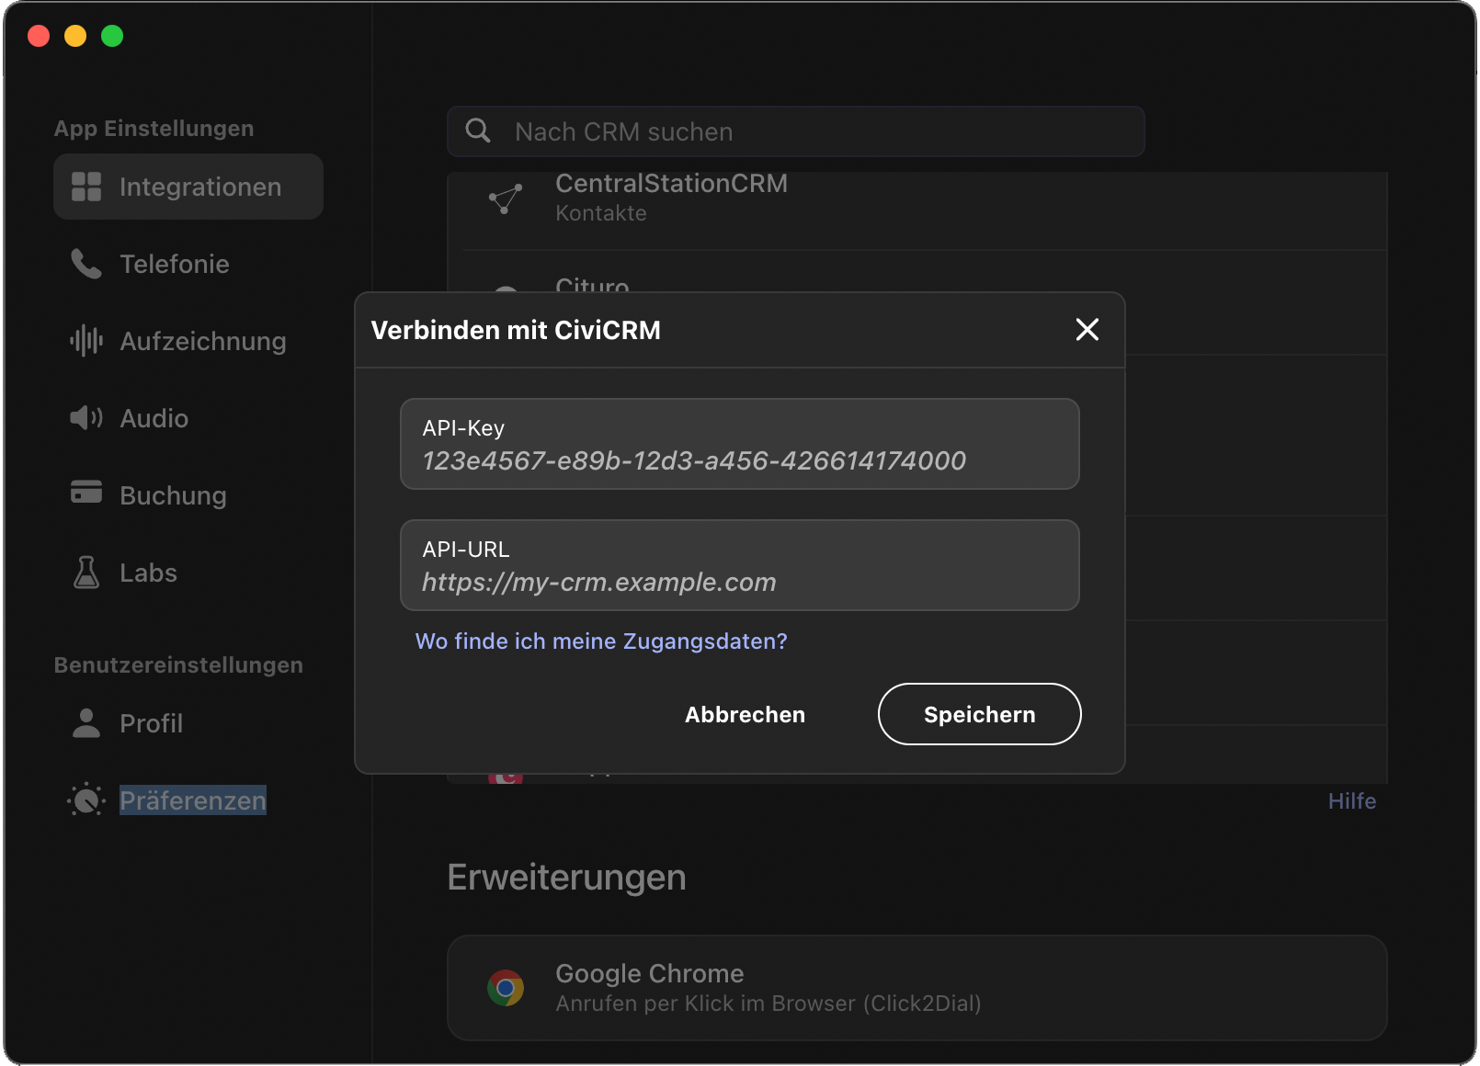This screenshot has width=1480, height=1066.
Task: Click the Präferenzen sun-gear icon
Action: 86,800
